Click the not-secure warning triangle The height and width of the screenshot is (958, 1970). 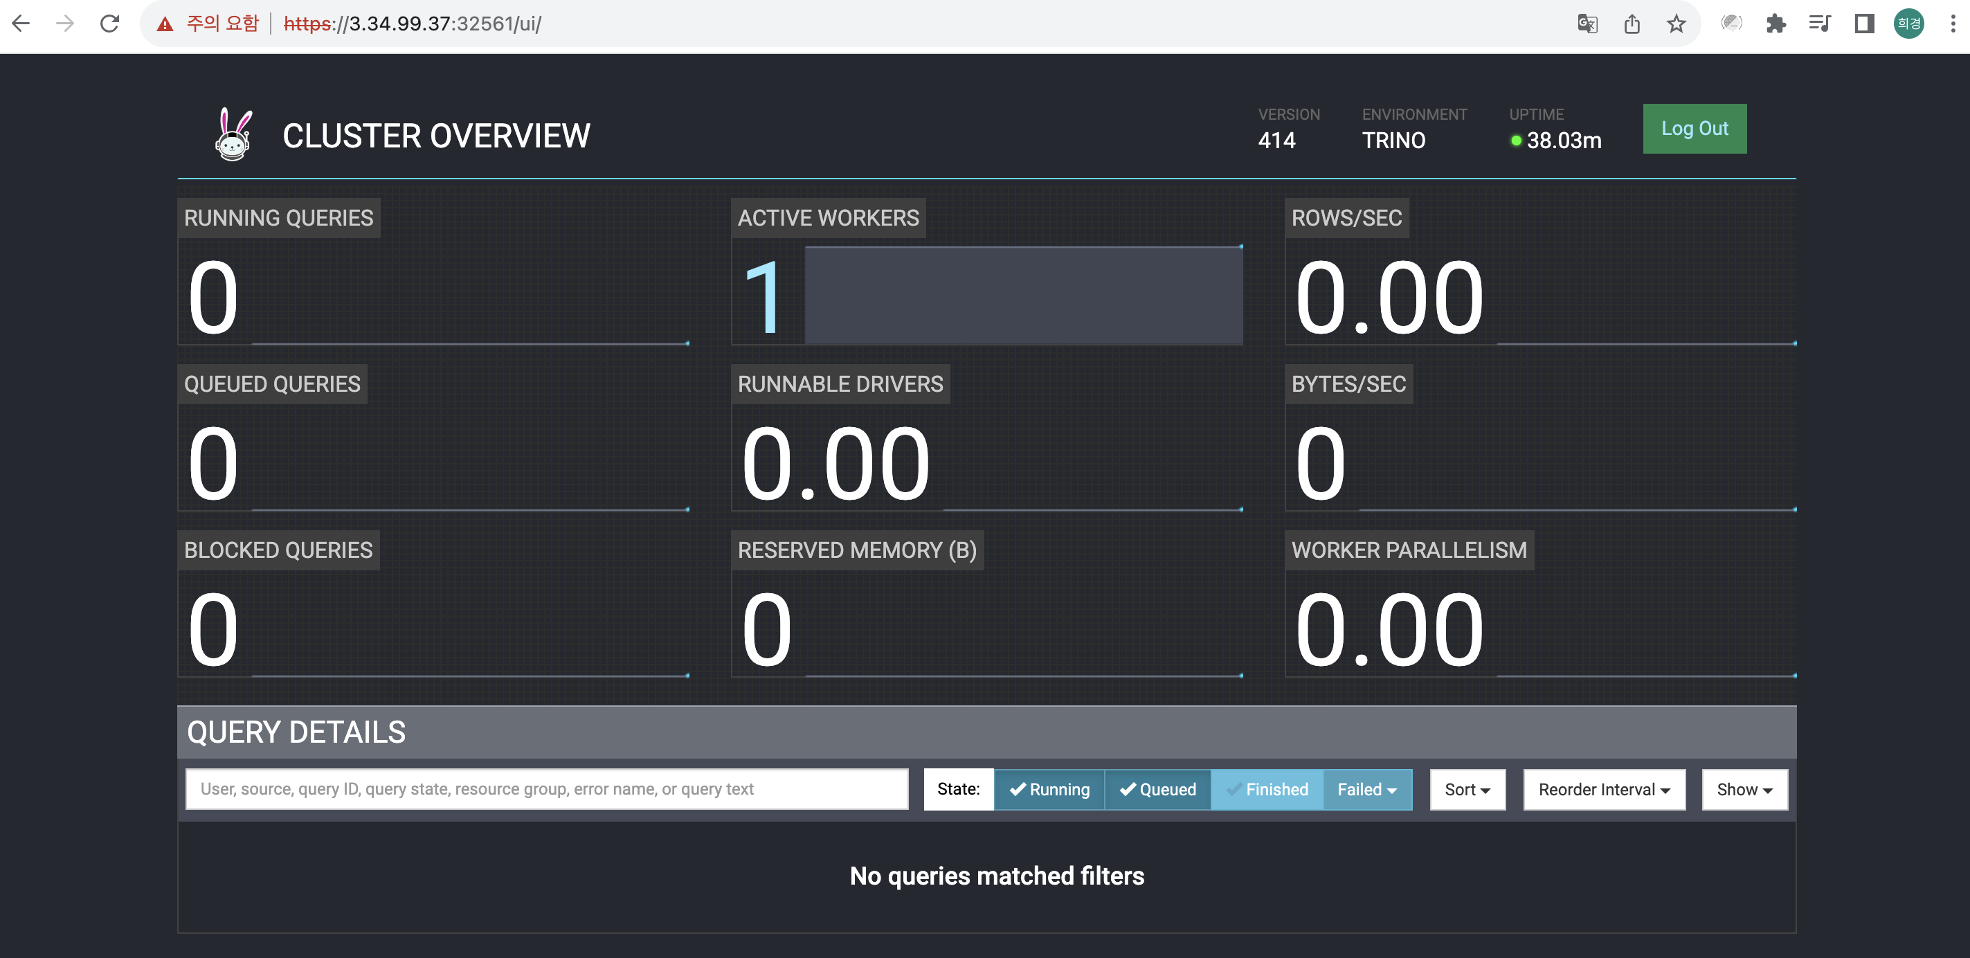(x=165, y=24)
